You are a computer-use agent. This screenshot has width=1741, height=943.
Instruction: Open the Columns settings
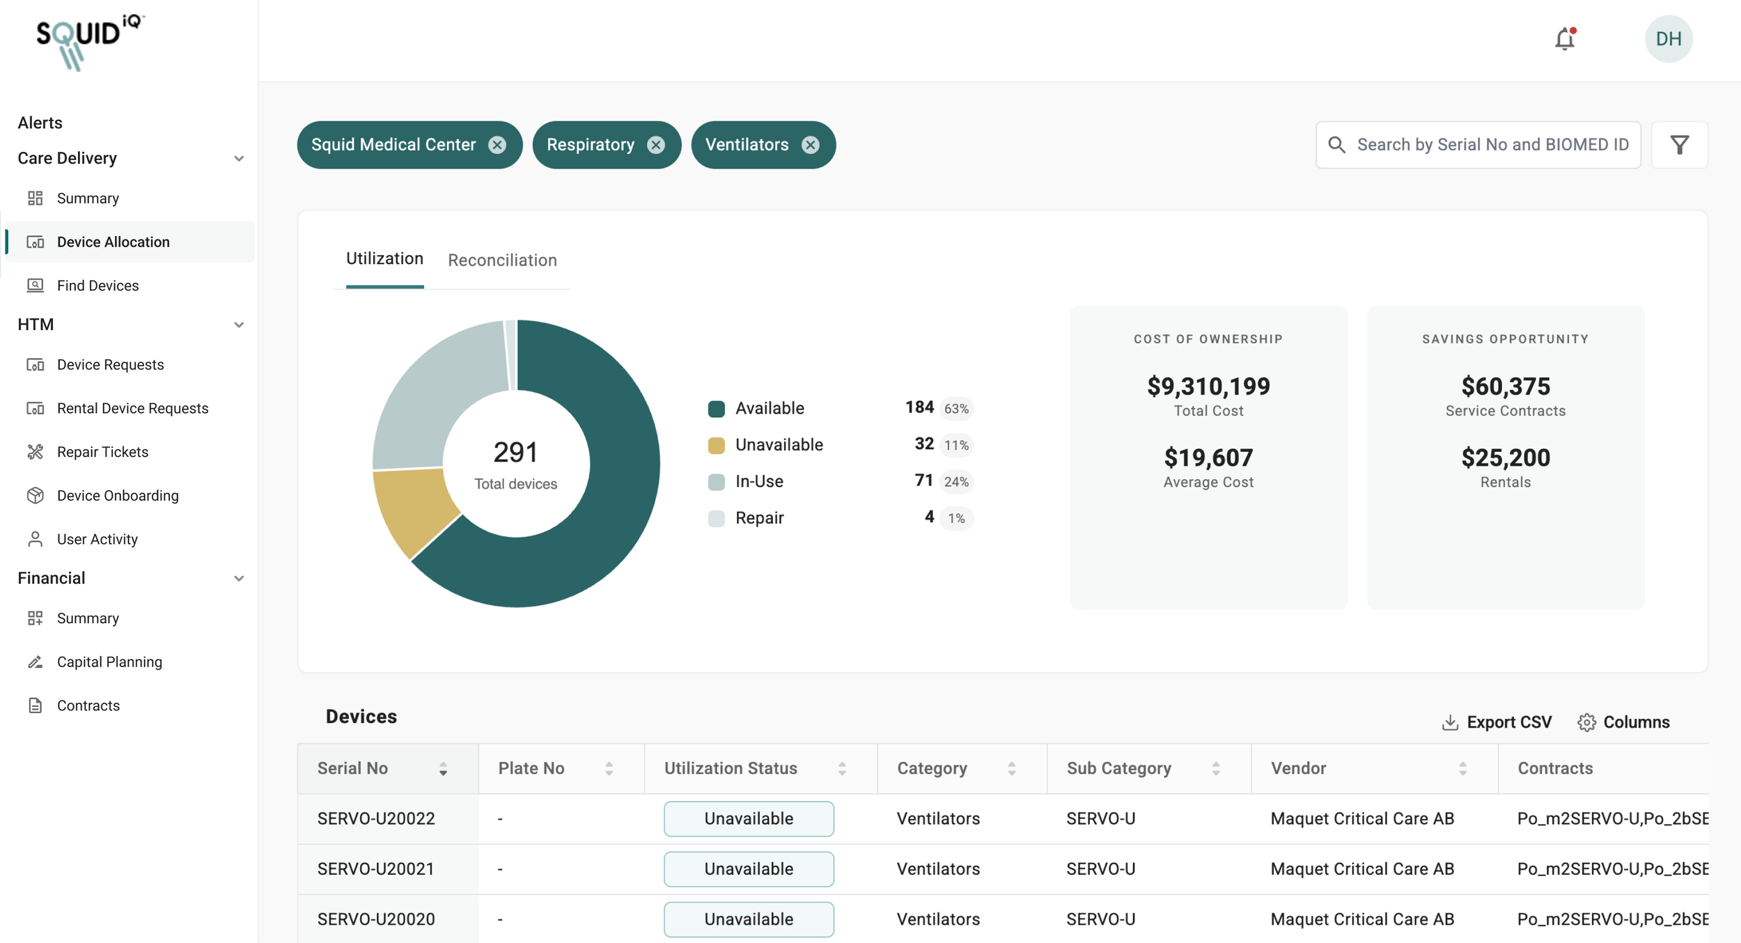(1623, 722)
